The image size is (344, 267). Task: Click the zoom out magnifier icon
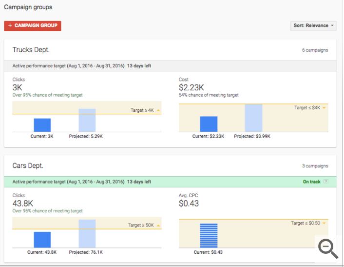(x=328, y=248)
